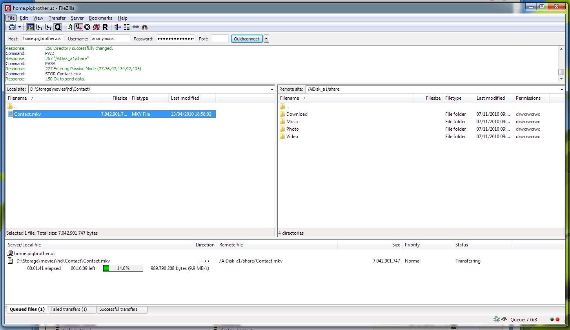The height and width of the screenshot is (330, 570).
Task: Reconnect to the last server
Action: tap(105, 27)
